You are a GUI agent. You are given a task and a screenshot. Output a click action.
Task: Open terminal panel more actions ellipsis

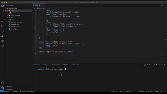pos(159,64)
